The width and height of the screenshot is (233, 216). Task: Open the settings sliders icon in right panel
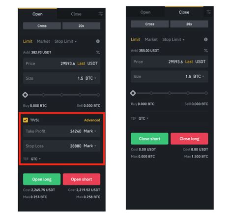click(208, 12)
